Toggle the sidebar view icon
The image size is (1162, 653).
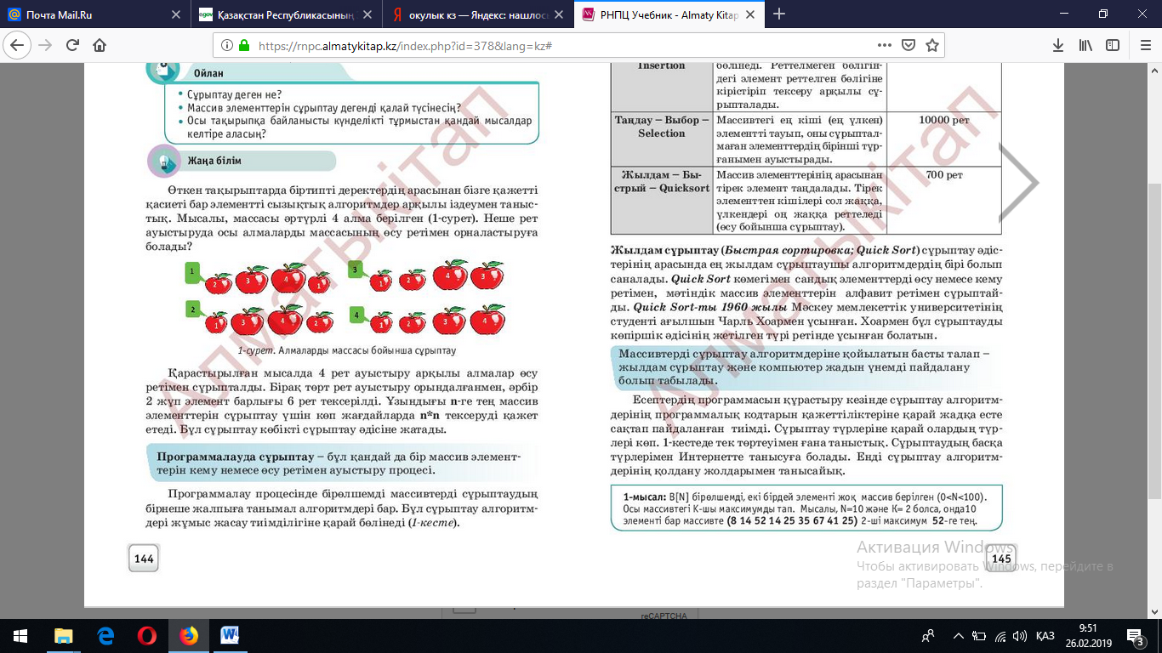1112,45
